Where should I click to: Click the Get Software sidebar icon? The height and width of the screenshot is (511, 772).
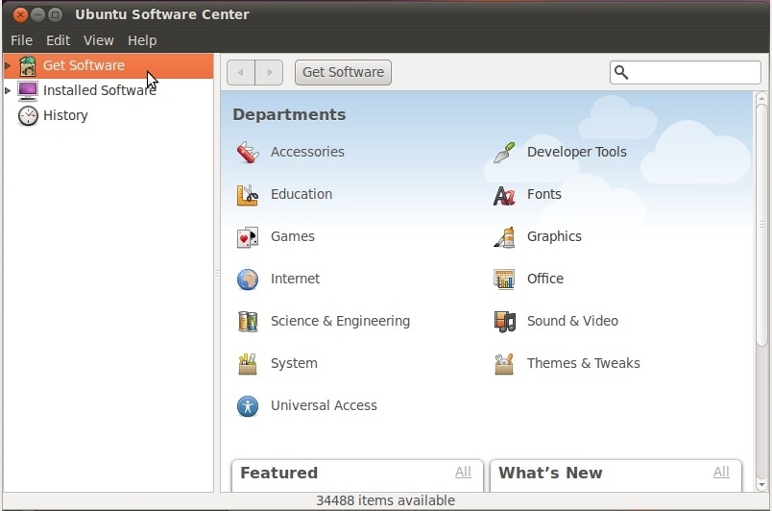pos(28,65)
